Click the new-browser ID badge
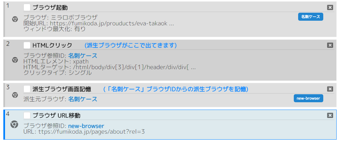Viewport: 338px width, 143px height. click(308, 98)
